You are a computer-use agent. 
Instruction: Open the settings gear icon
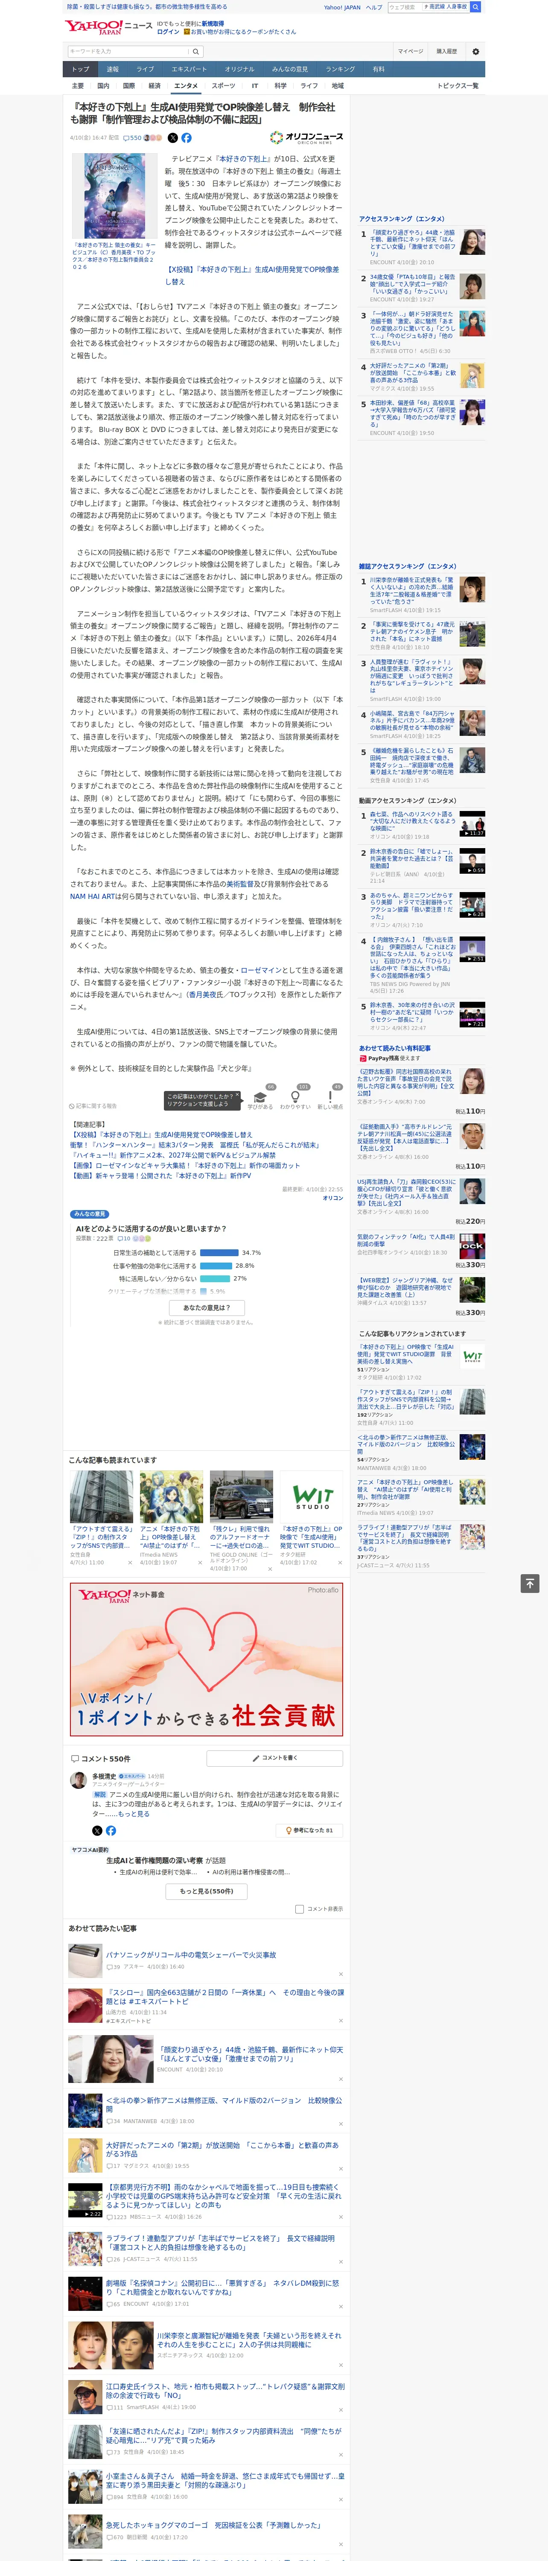click(x=475, y=52)
